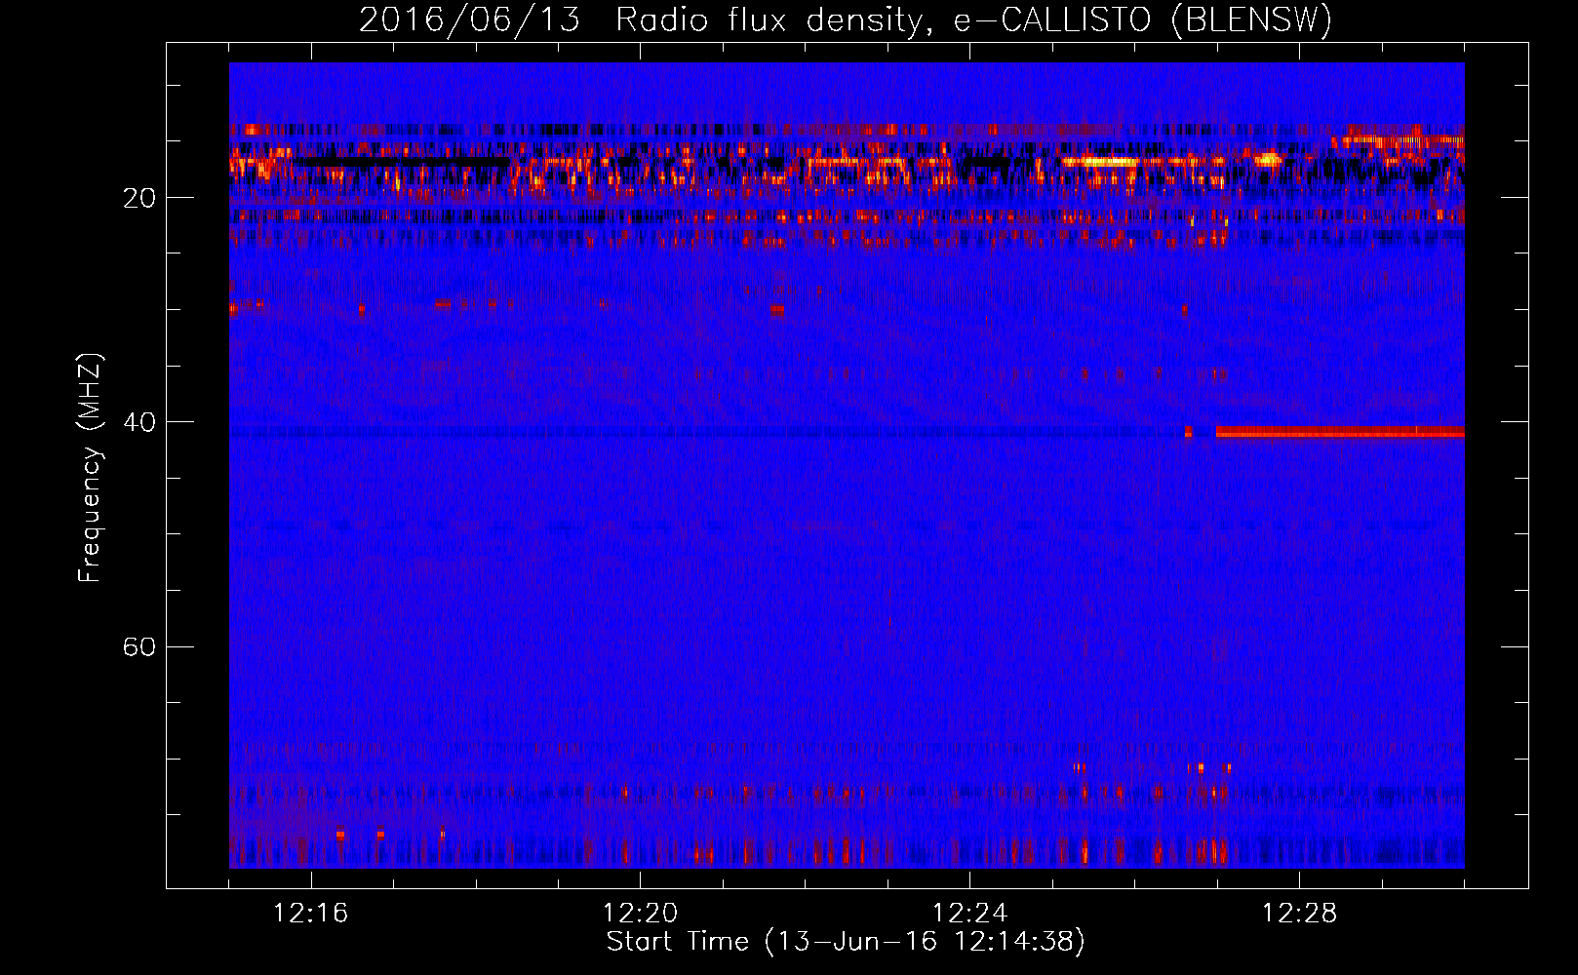Select the Frequency (MHZ) axis label
Image resolution: width=1578 pixels, height=975 pixels.
tap(90, 468)
